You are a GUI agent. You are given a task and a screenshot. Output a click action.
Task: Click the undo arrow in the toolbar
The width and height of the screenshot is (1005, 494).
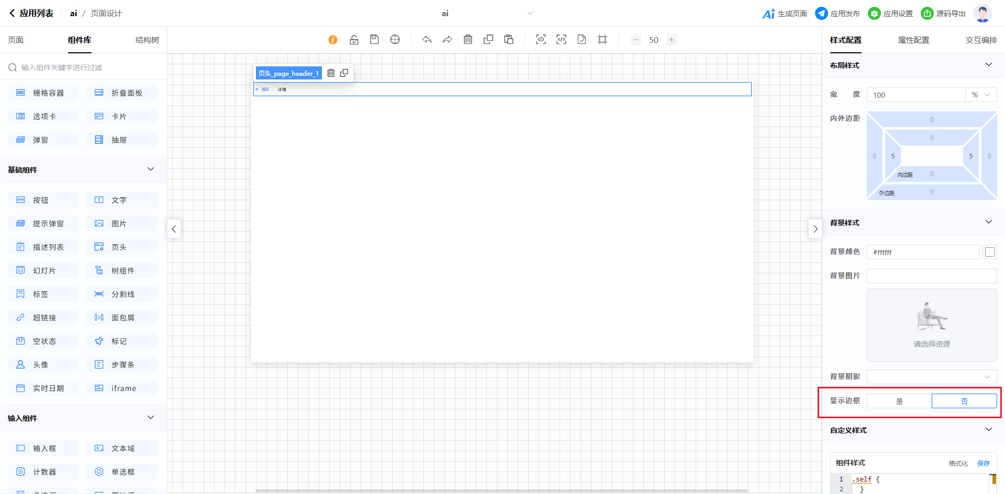tap(427, 40)
